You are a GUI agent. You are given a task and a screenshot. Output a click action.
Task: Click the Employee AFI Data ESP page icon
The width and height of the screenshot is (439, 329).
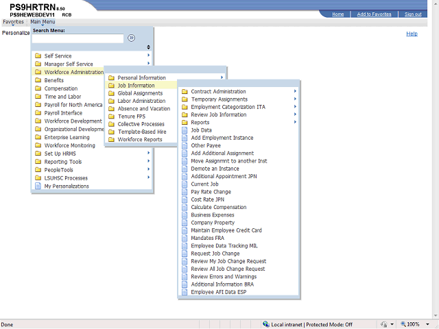coord(185,292)
